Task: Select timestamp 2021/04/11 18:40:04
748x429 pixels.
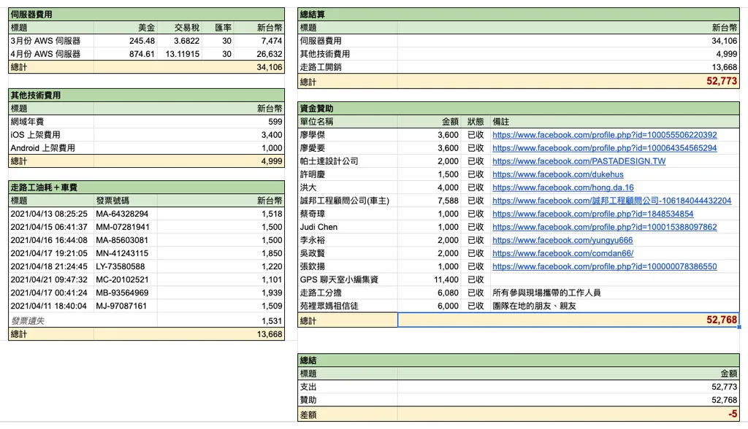Action: pos(51,306)
